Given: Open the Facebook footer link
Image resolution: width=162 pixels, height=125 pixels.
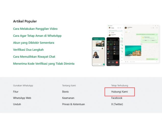Looking at the screenshot, I should coord(117,98).
